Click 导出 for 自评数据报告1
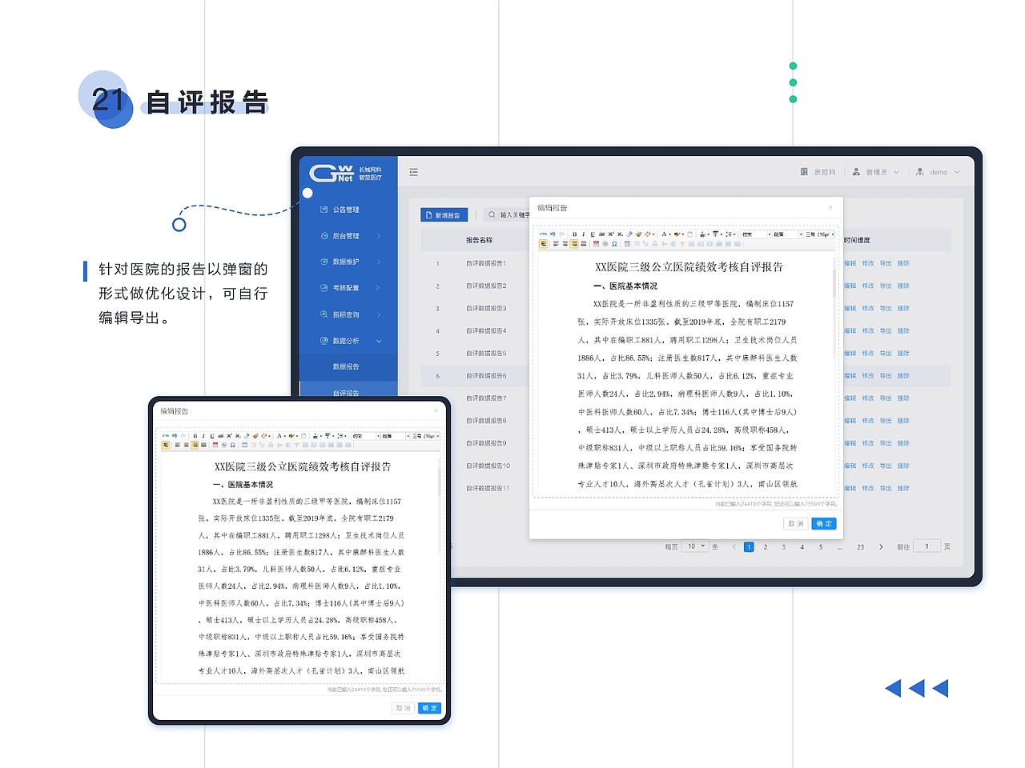 886,263
